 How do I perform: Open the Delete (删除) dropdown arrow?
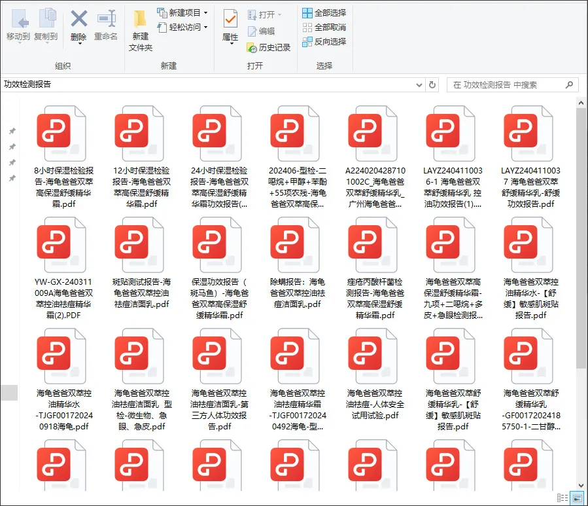click(x=79, y=44)
